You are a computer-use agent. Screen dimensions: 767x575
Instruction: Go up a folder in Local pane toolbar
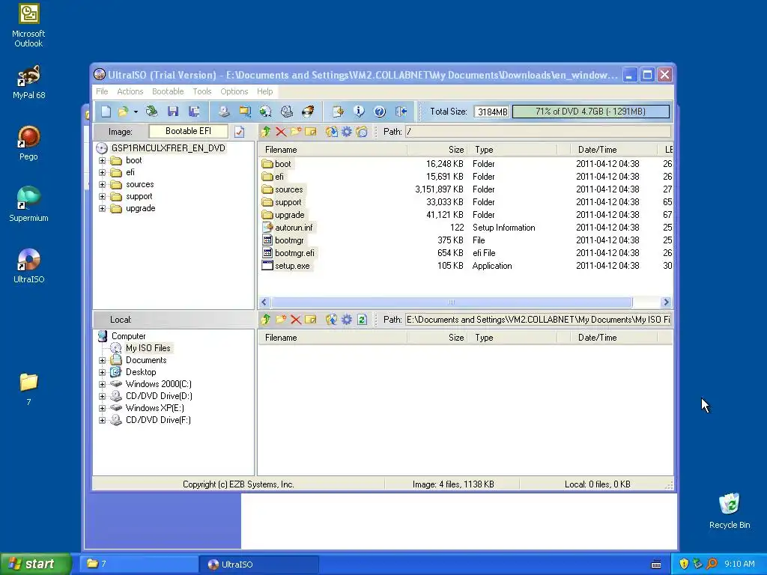266,320
